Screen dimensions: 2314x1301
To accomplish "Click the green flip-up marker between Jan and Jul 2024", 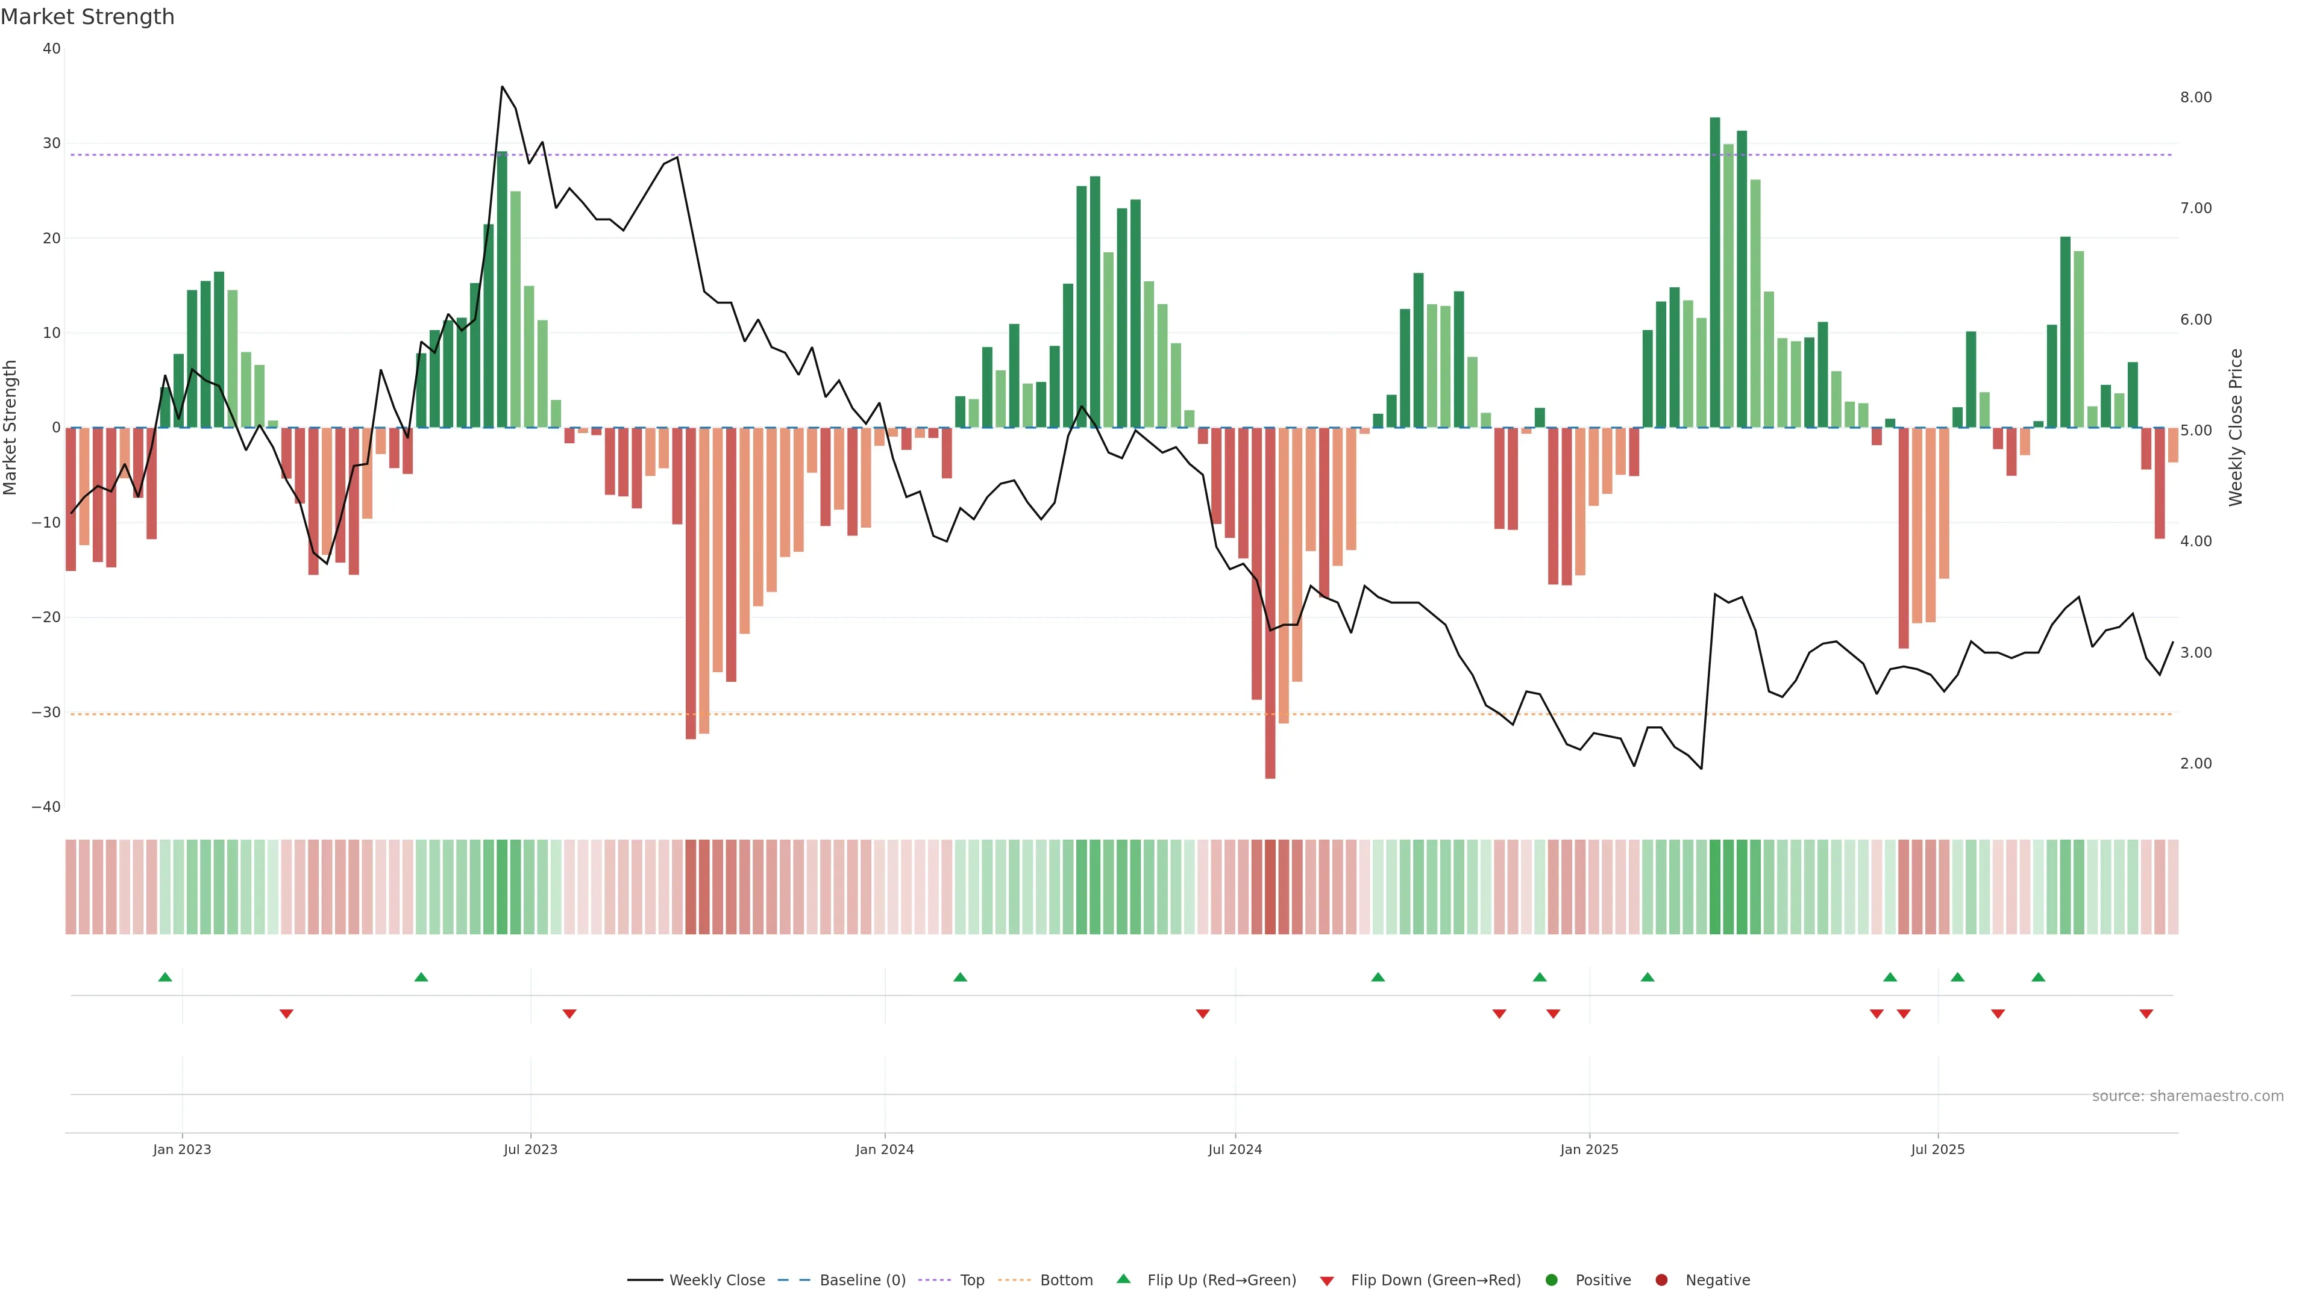I will click(961, 977).
